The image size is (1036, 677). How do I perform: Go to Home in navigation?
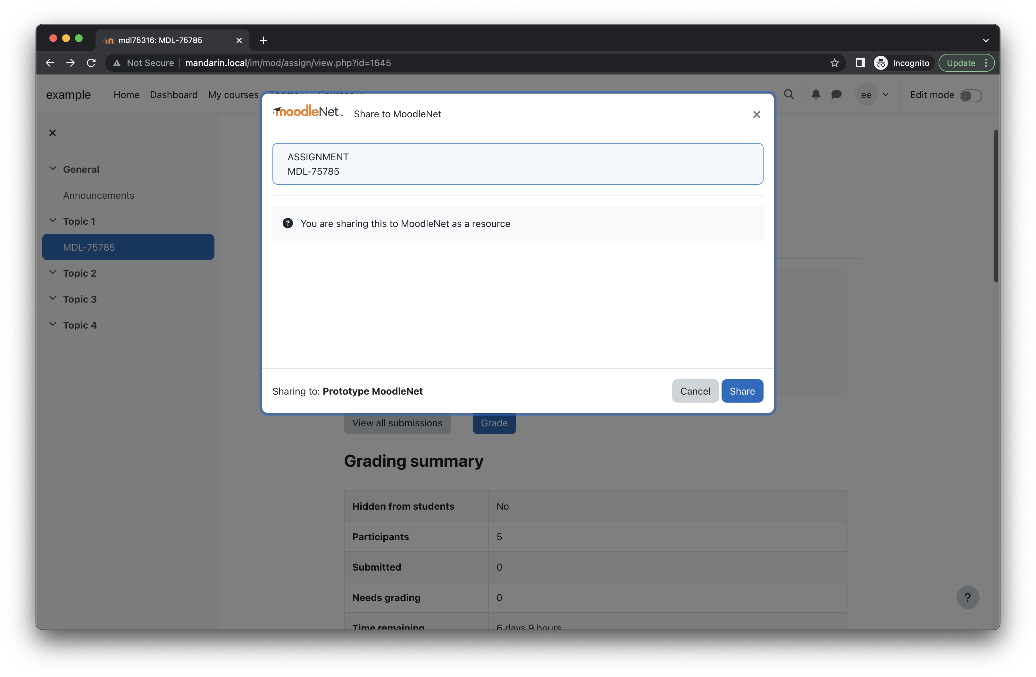click(x=126, y=95)
